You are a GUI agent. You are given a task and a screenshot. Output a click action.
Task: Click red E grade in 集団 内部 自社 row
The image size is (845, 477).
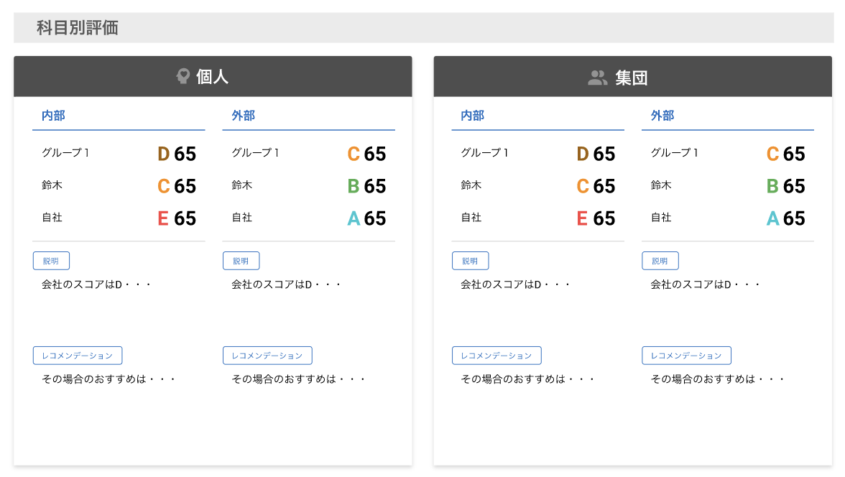[x=582, y=218]
